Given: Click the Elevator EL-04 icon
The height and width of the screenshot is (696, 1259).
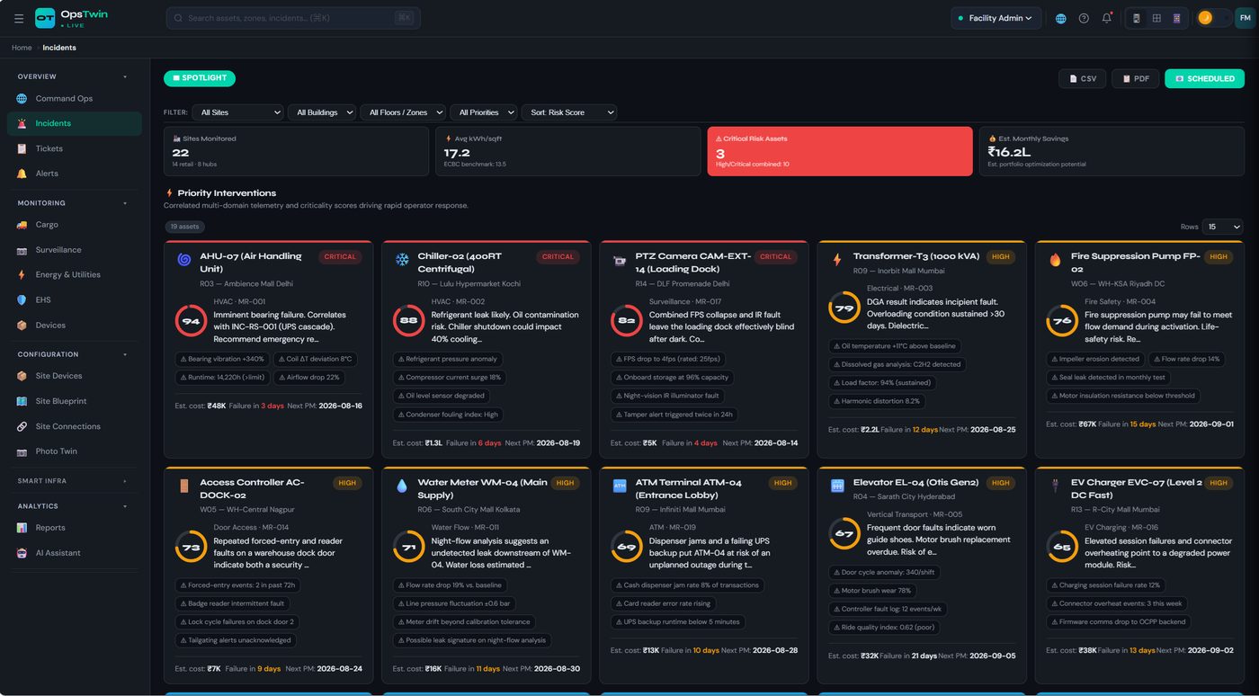Looking at the screenshot, I should (837, 486).
